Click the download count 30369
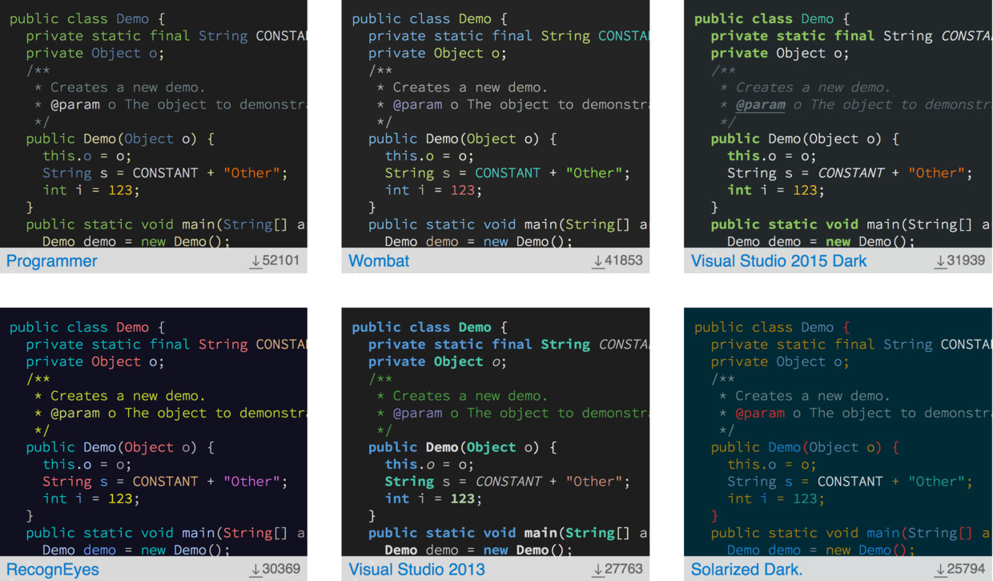This screenshot has height=581, width=993. 281,569
